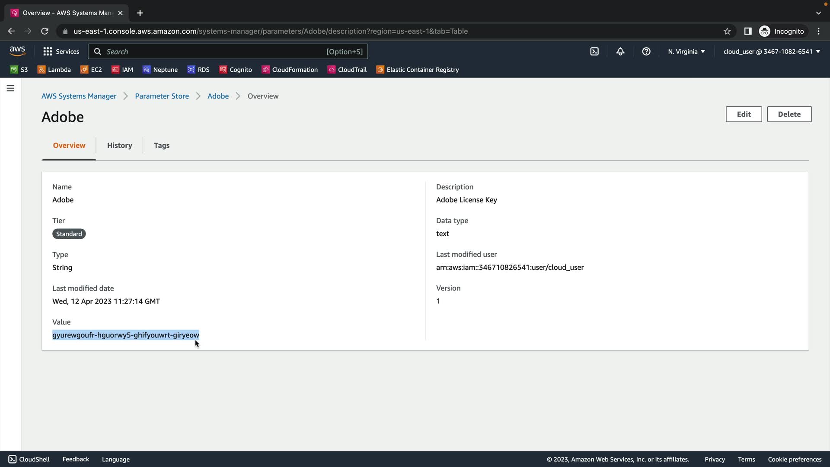
Task: Expand the cloud_user account dropdown
Action: pyautogui.click(x=771, y=51)
